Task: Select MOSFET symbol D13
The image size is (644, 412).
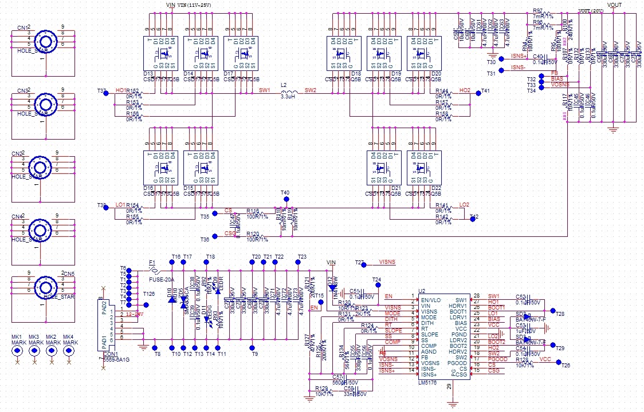Action: (160, 53)
